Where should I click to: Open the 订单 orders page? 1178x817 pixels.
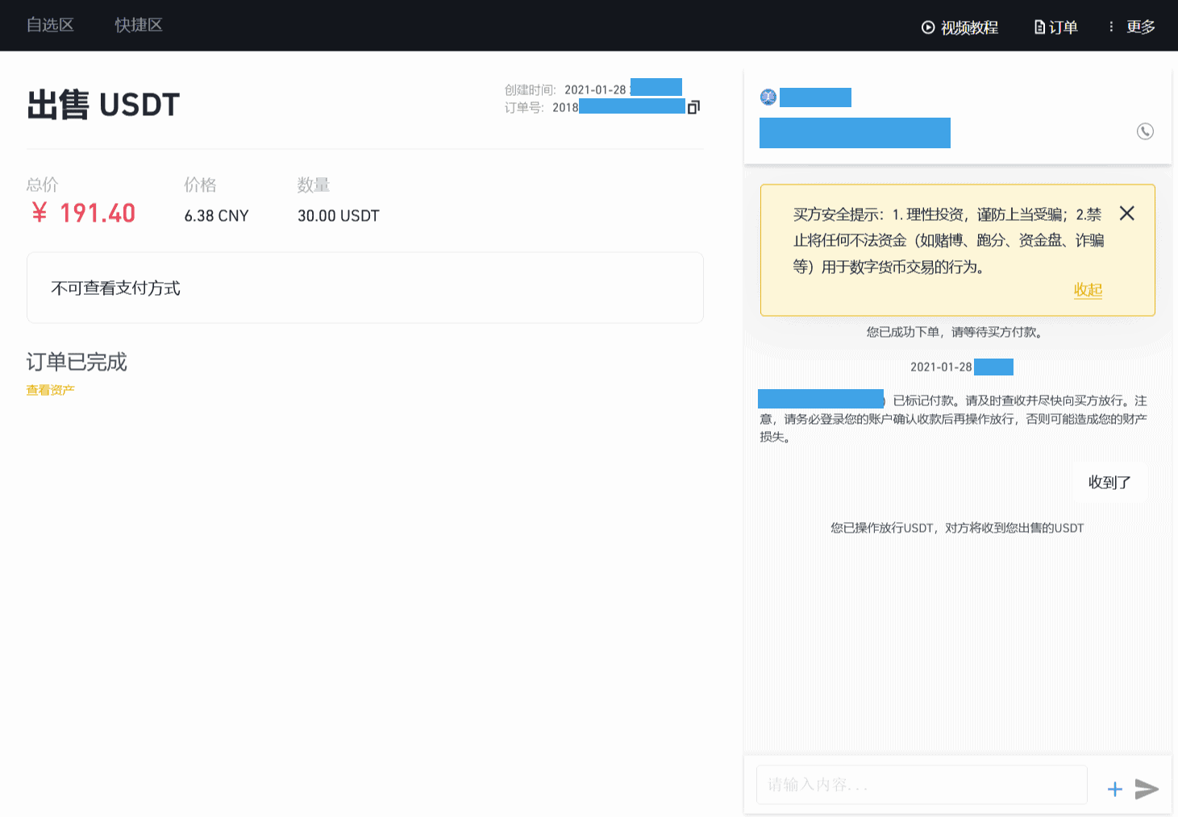(1055, 26)
